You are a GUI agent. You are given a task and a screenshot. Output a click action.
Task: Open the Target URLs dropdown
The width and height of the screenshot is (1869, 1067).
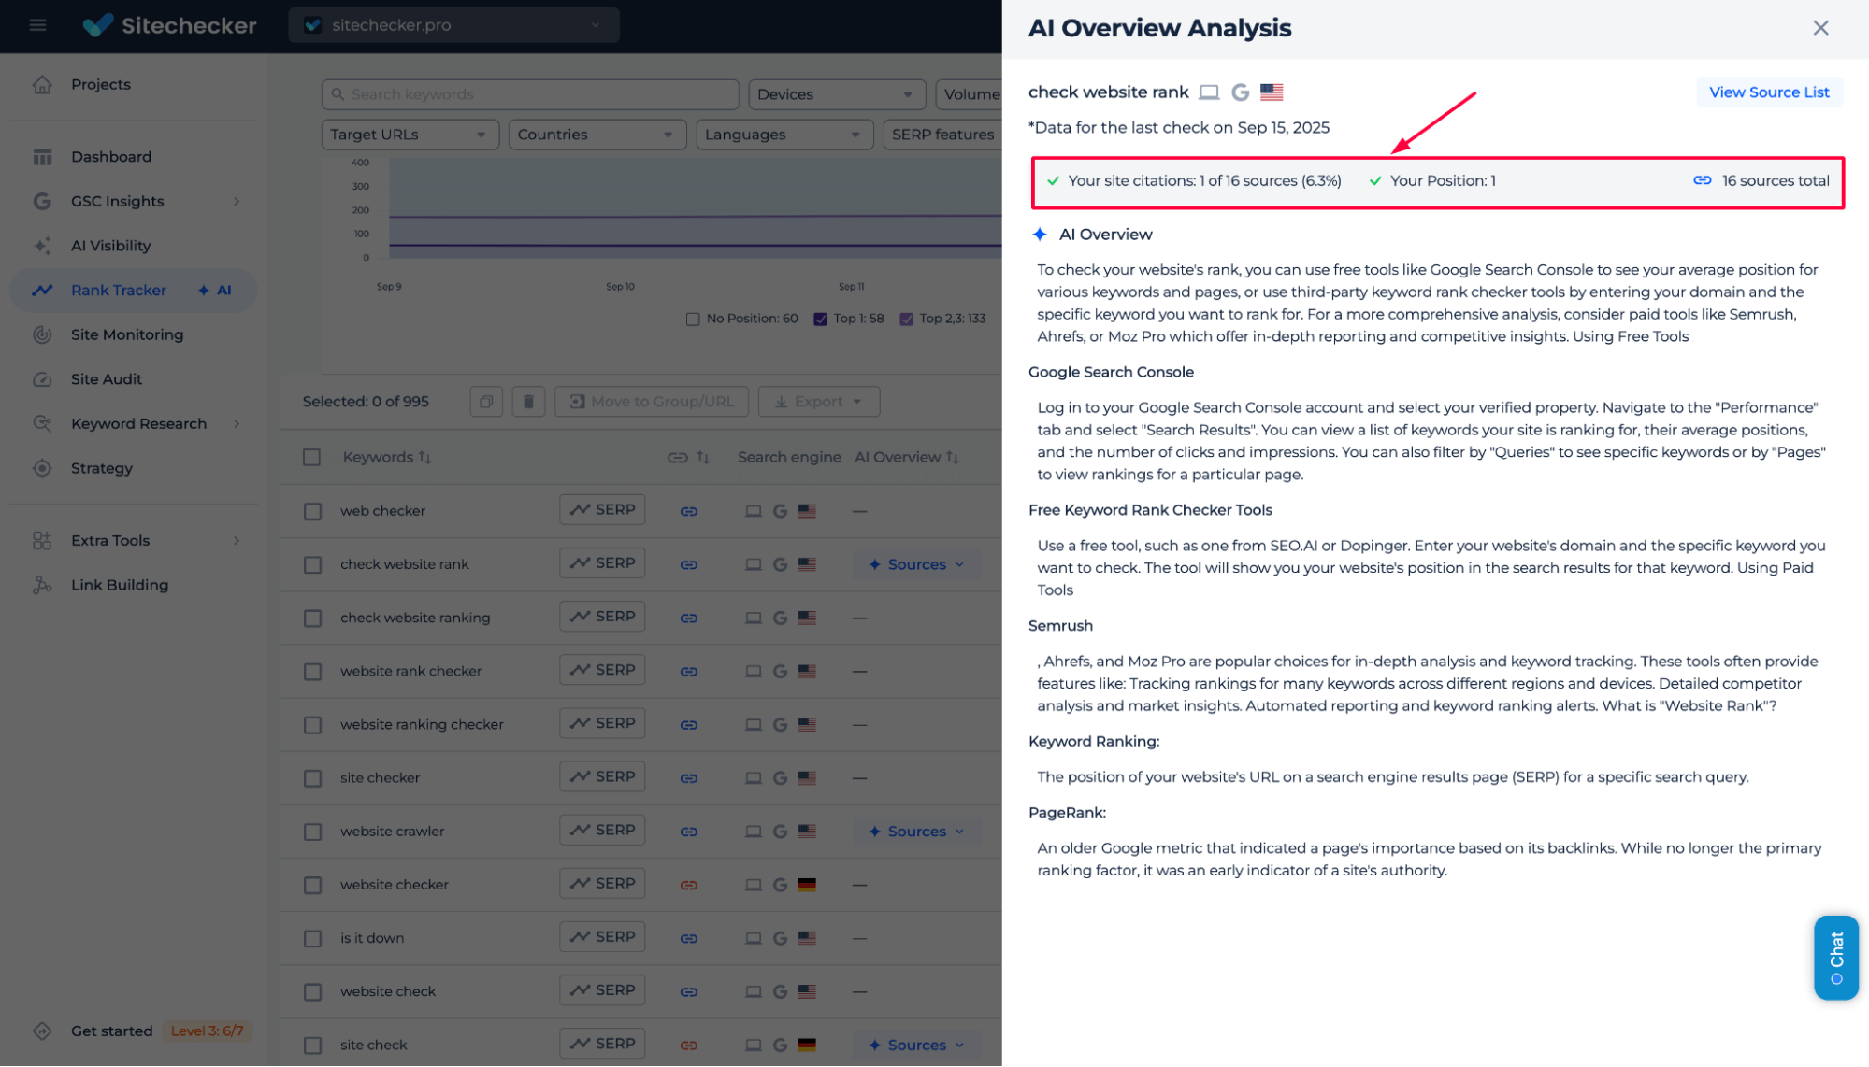(410, 135)
